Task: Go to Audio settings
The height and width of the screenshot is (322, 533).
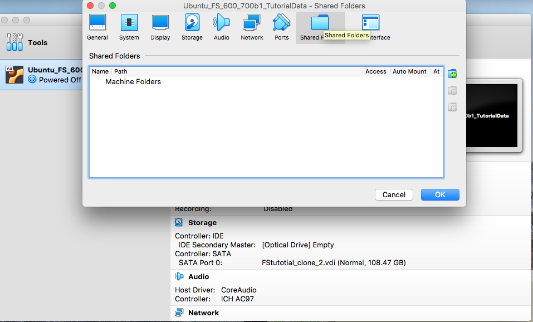Action: (x=221, y=27)
